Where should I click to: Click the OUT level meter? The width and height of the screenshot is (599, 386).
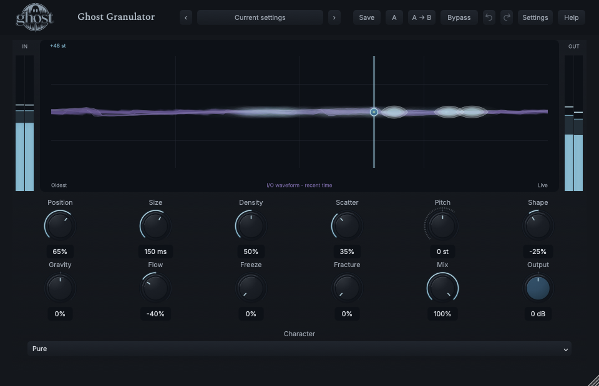tap(574, 123)
